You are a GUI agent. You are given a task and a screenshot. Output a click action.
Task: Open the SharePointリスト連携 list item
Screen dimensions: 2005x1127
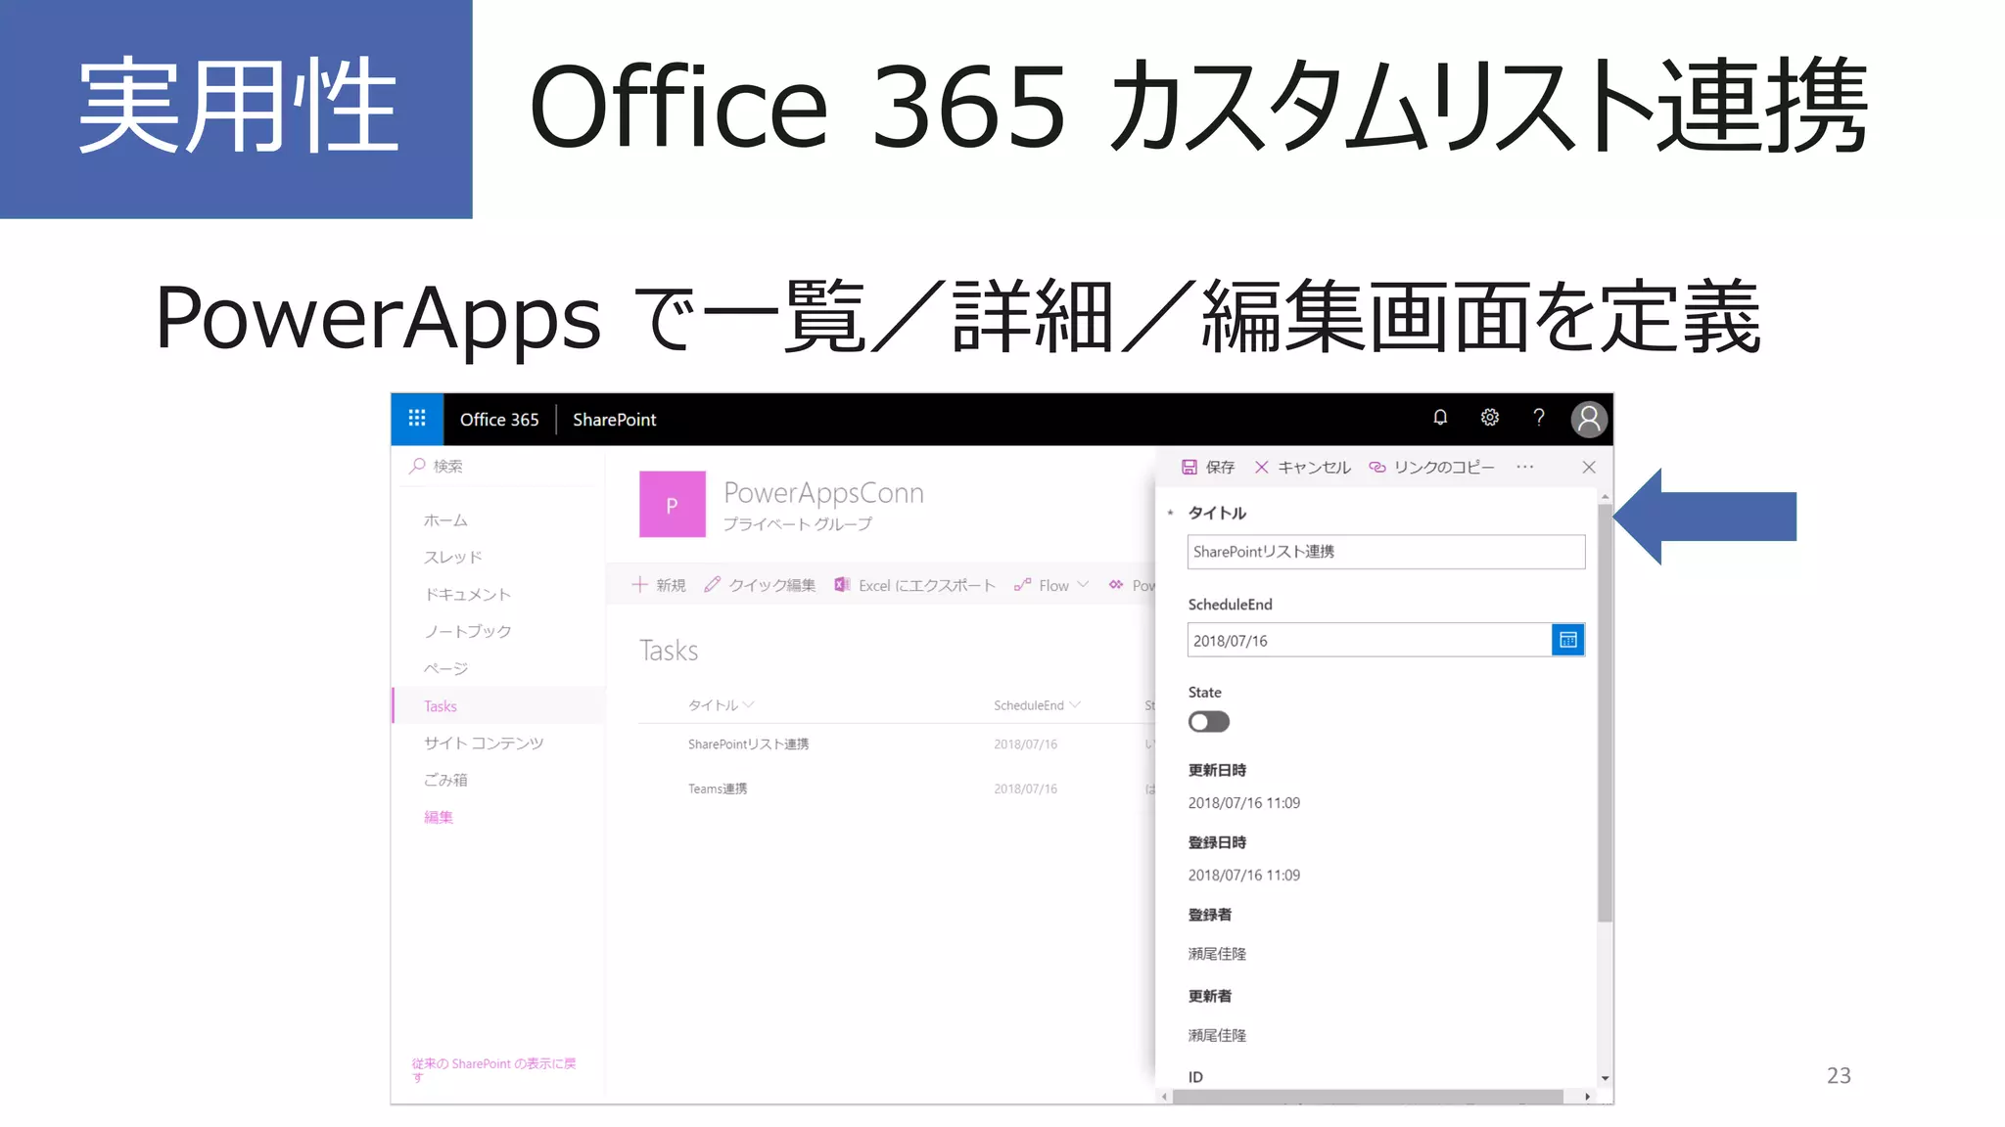tap(748, 744)
